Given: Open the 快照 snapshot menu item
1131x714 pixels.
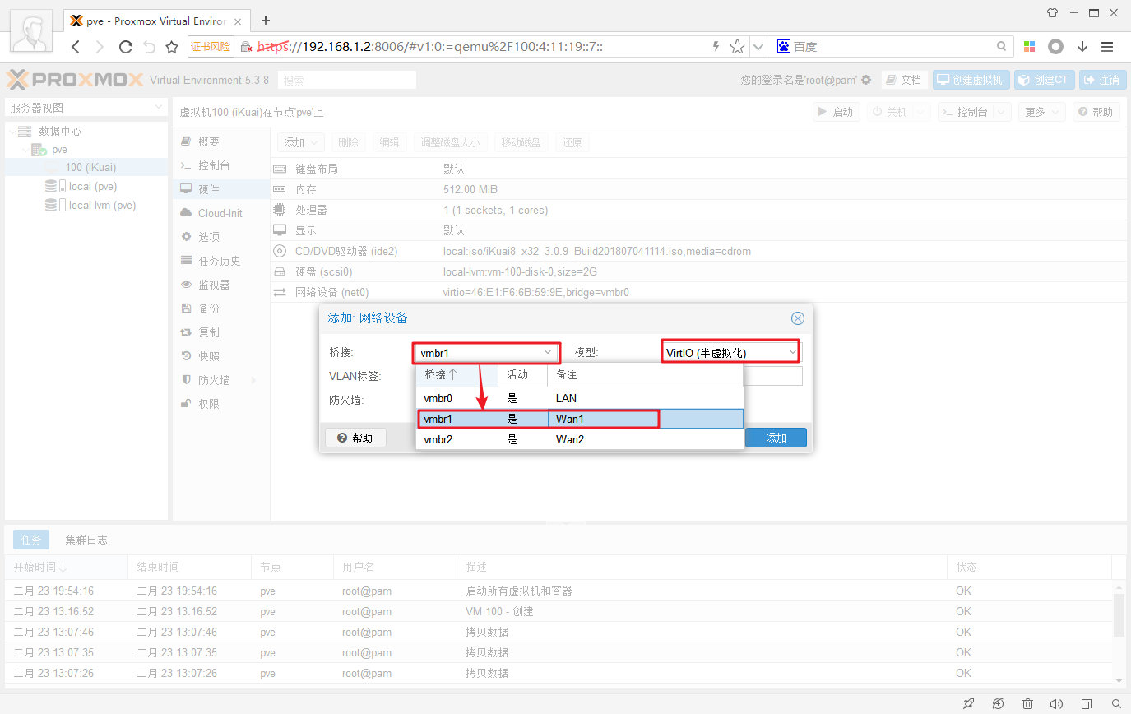Looking at the screenshot, I should [221, 356].
